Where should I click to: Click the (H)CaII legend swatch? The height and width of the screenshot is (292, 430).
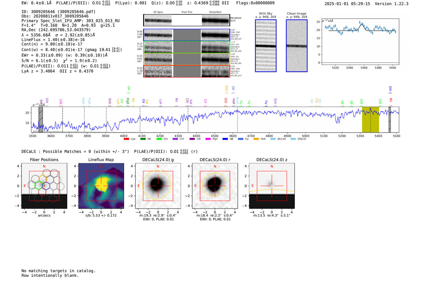coord(293,139)
